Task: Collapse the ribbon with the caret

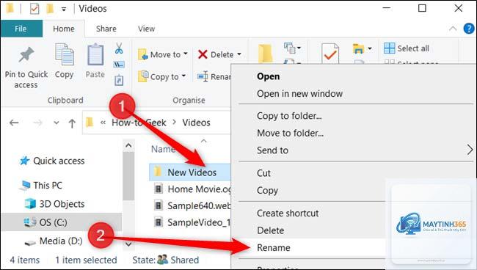Action: point(453,29)
